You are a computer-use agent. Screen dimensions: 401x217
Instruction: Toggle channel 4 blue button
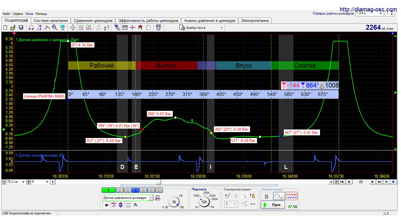135,190
